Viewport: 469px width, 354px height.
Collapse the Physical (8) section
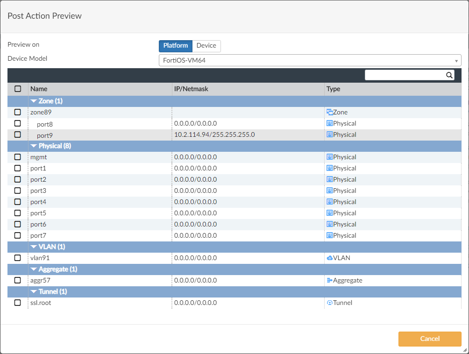[34, 146]
